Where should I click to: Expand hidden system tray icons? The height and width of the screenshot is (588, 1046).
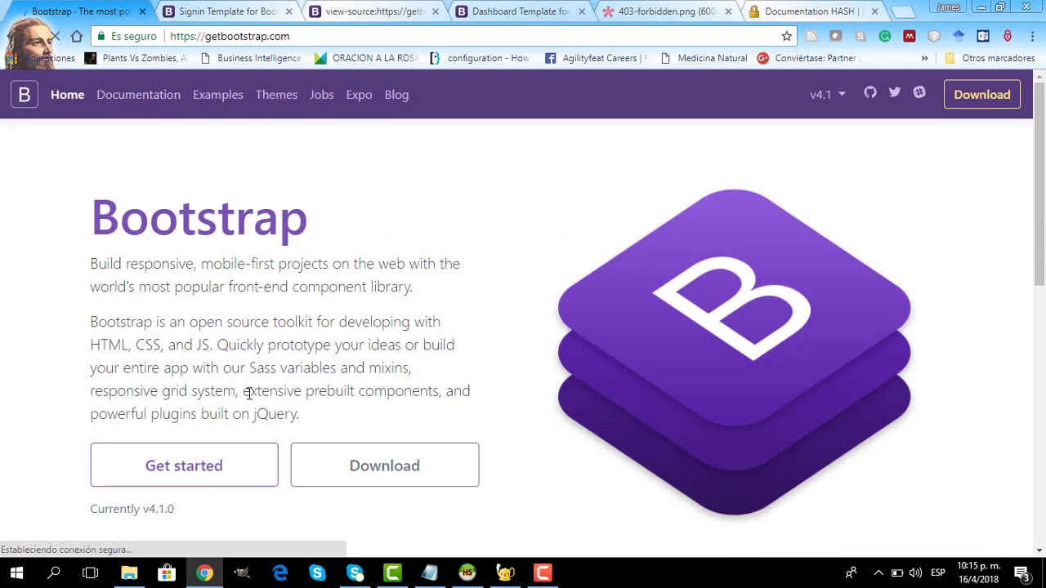[x=878, y=572]
